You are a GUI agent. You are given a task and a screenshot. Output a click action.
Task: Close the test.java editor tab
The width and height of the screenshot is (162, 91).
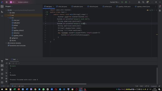(53, 7)
